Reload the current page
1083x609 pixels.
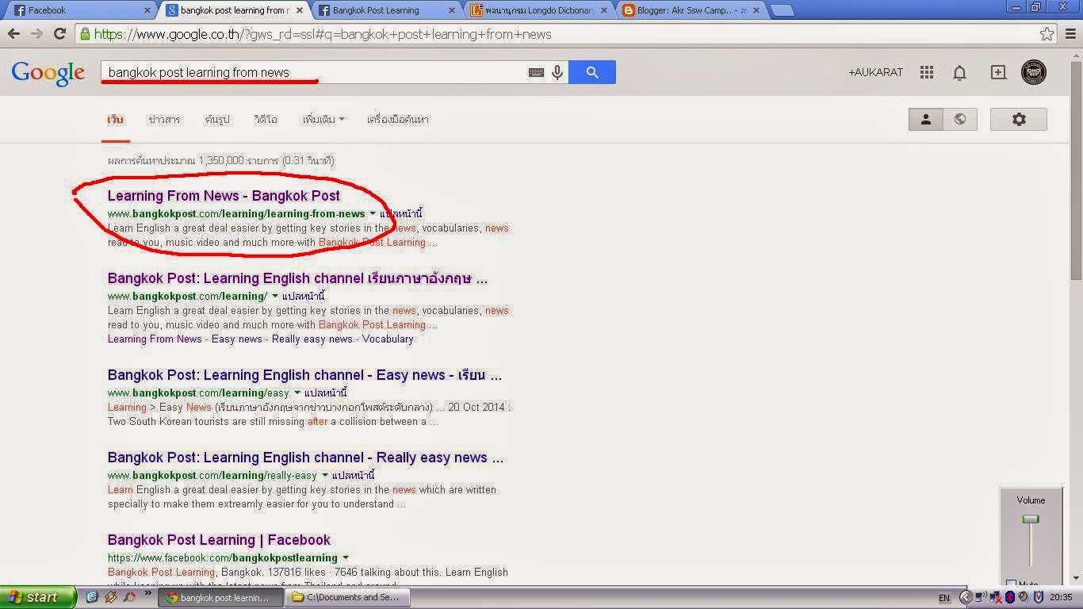coord(59,34)
